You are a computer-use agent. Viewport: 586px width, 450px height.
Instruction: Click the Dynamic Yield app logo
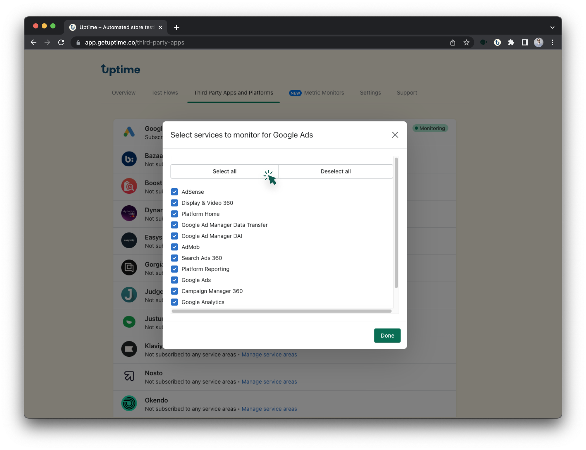pos(129,213)
